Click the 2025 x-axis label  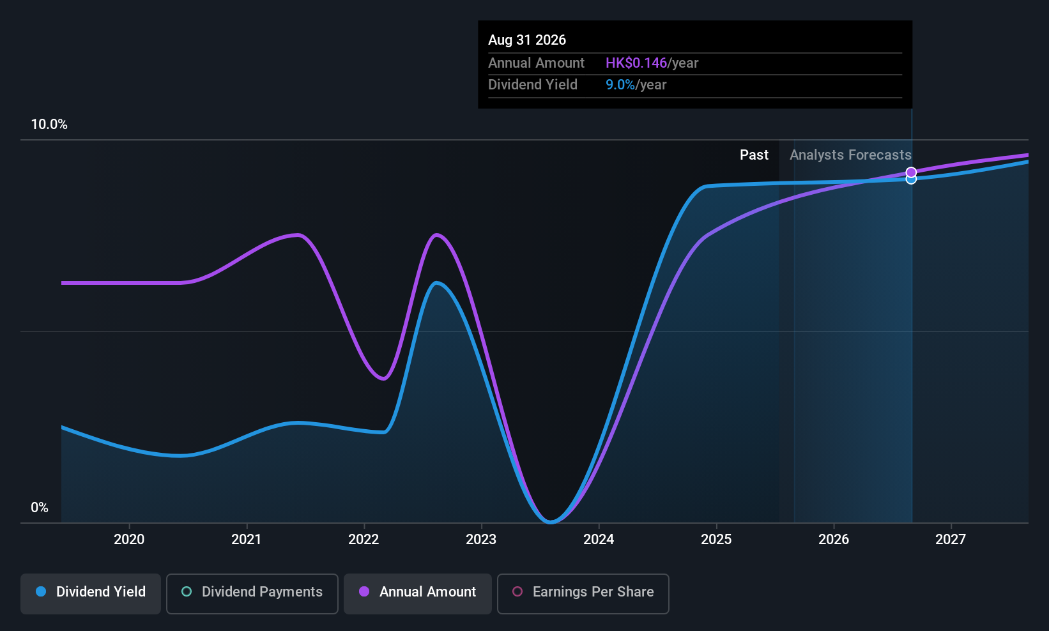pos(716,540)
